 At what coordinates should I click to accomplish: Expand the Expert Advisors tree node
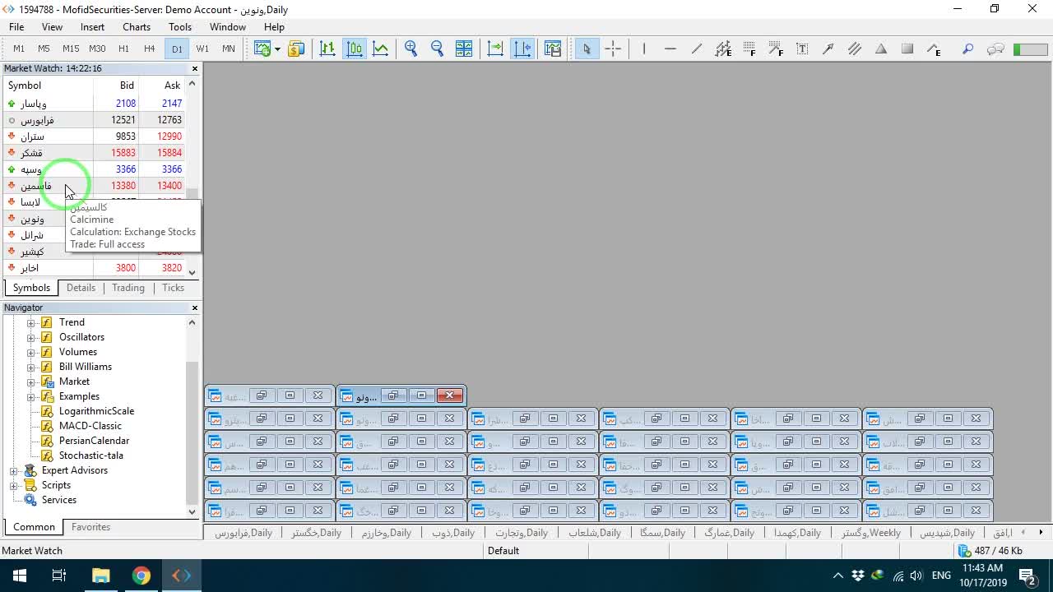point(13,471)
